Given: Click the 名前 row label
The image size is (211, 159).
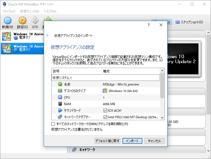Looking at the screenshot, I should coord(67,84).
